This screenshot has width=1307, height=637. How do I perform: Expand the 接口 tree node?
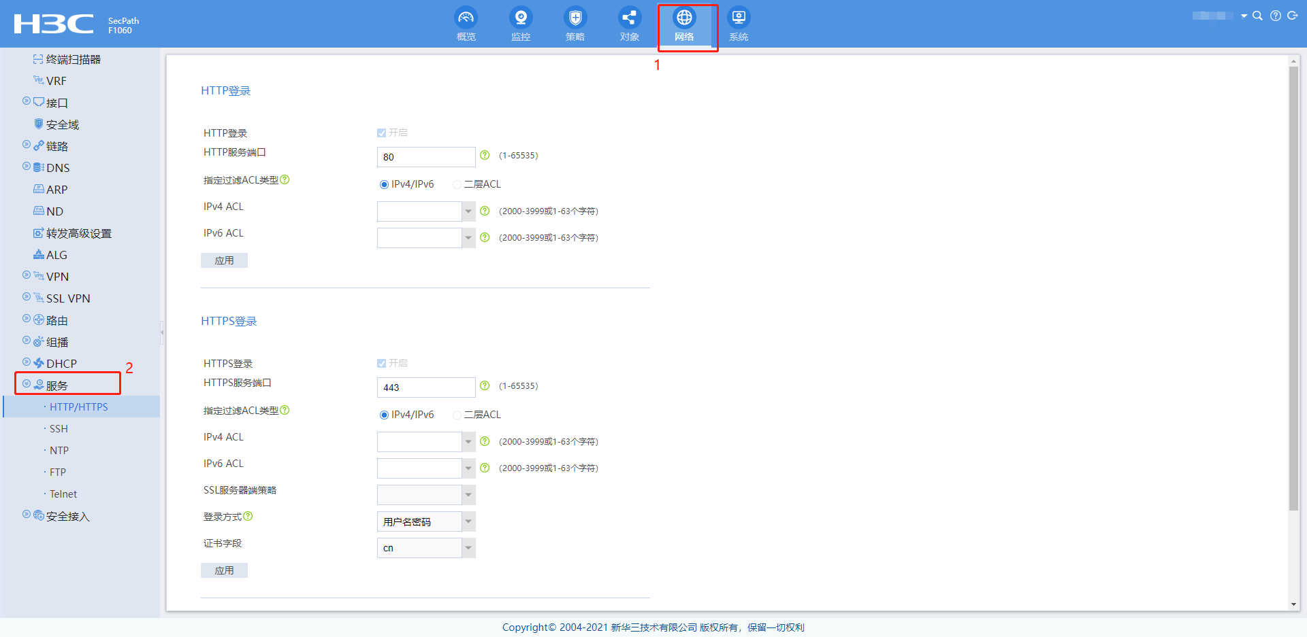(x=27, y=101)
